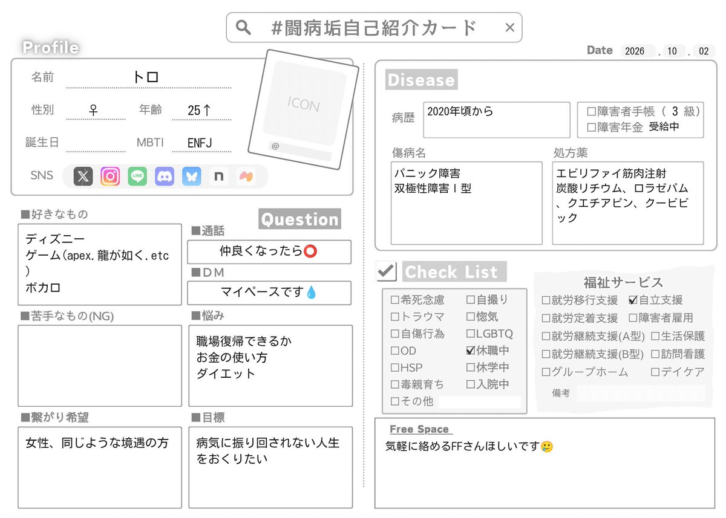Open the Discord SNS icon
The width and height of the screenshot is (726, 518).
click(x=165, y=176)
